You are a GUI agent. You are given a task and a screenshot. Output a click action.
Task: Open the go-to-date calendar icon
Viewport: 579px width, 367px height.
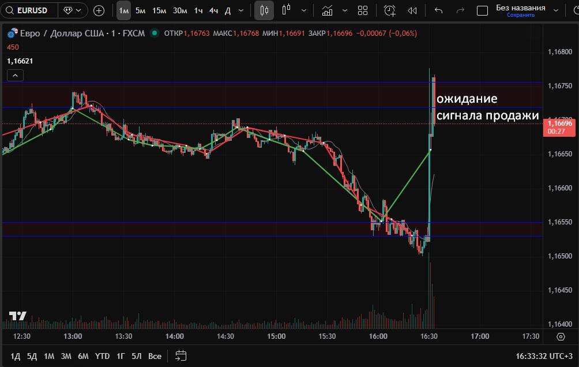(x=181, y=355)
